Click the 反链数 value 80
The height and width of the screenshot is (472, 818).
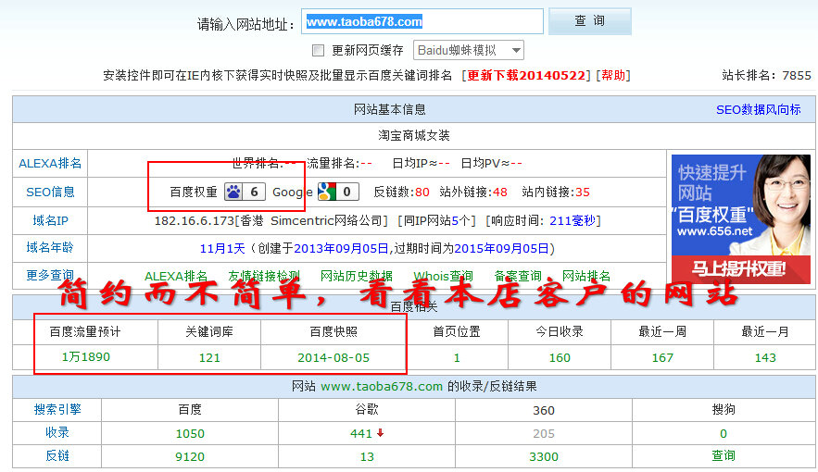[x=422, y=193]
